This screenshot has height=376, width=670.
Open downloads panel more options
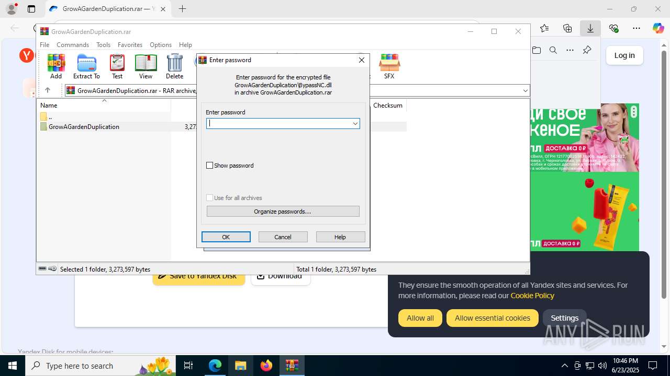click(x=570, y=50)
